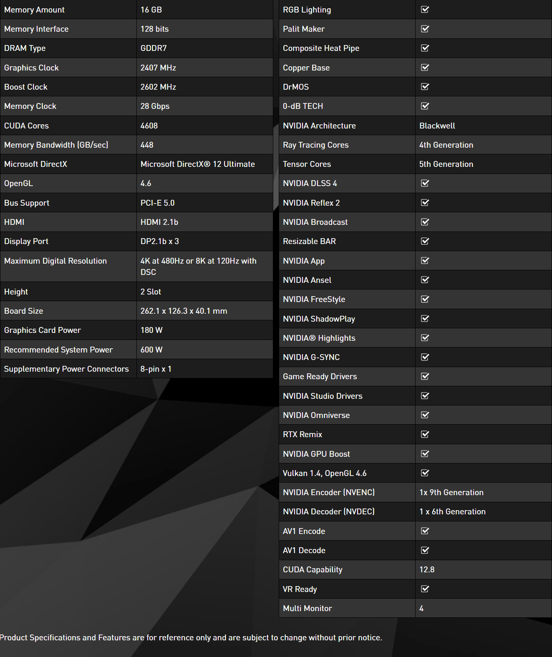Click the NVIDIA Ansel checkmark icon
This screenshot has height=657, width=552.
click(425, 280)
